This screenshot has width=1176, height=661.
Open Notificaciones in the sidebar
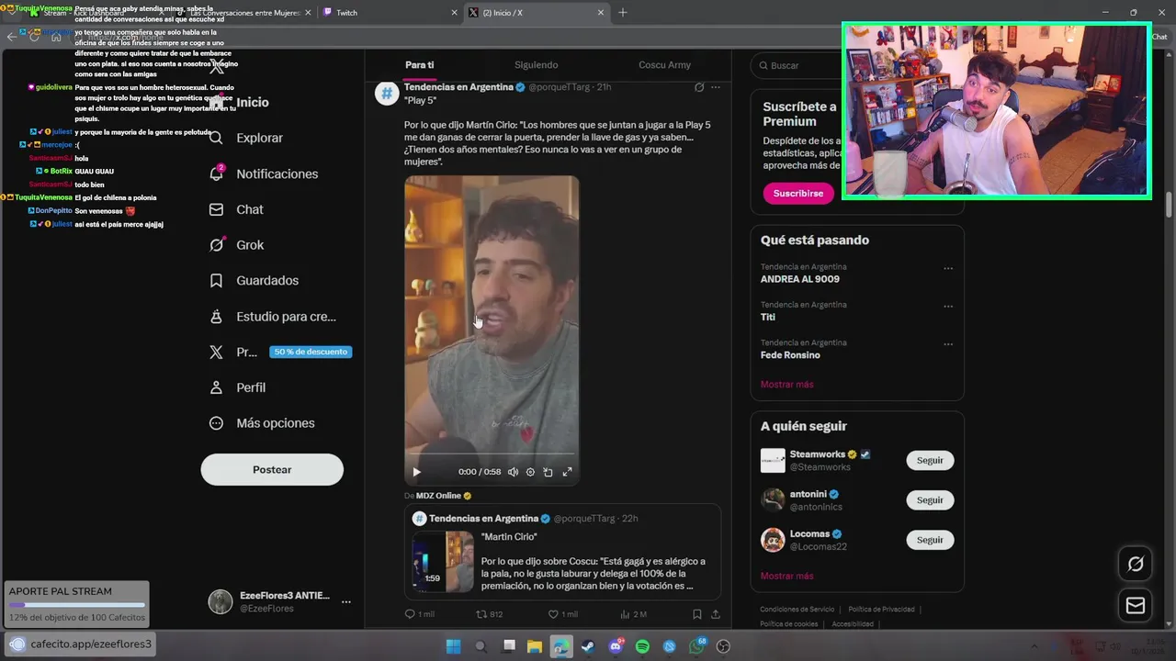tap(264, 174)
